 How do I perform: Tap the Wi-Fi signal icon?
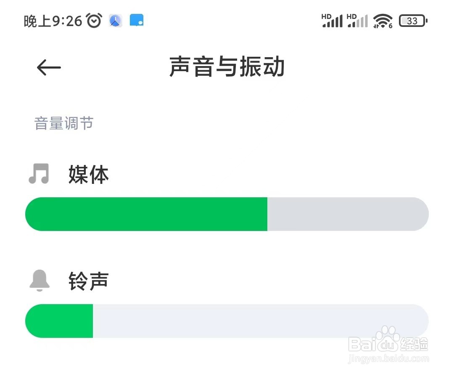coord(382,20)
